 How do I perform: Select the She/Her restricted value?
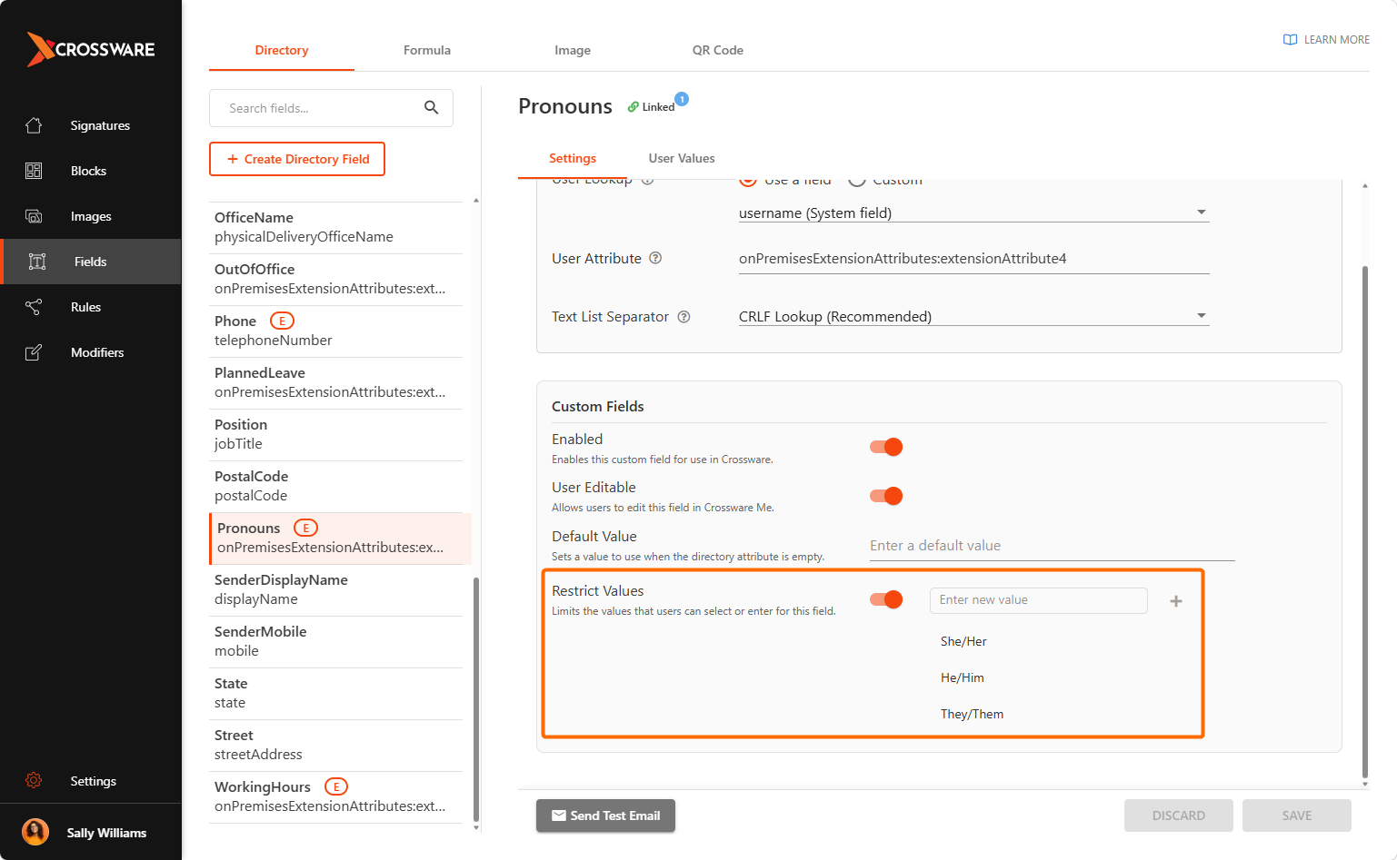click(963, 641)
